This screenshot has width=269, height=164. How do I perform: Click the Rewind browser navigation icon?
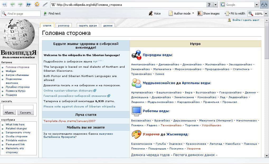(4, 4)
